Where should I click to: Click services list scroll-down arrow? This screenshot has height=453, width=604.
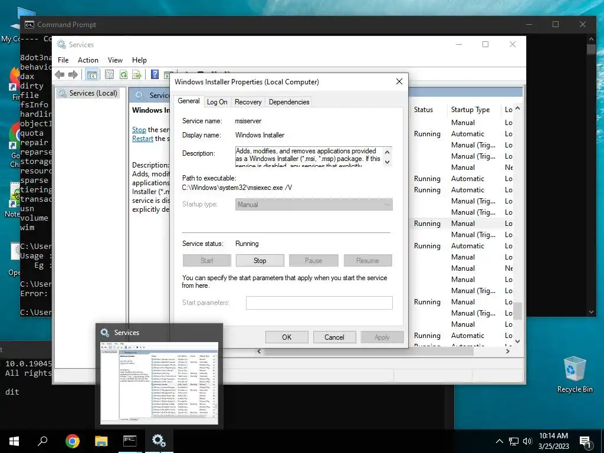(518, 342)
